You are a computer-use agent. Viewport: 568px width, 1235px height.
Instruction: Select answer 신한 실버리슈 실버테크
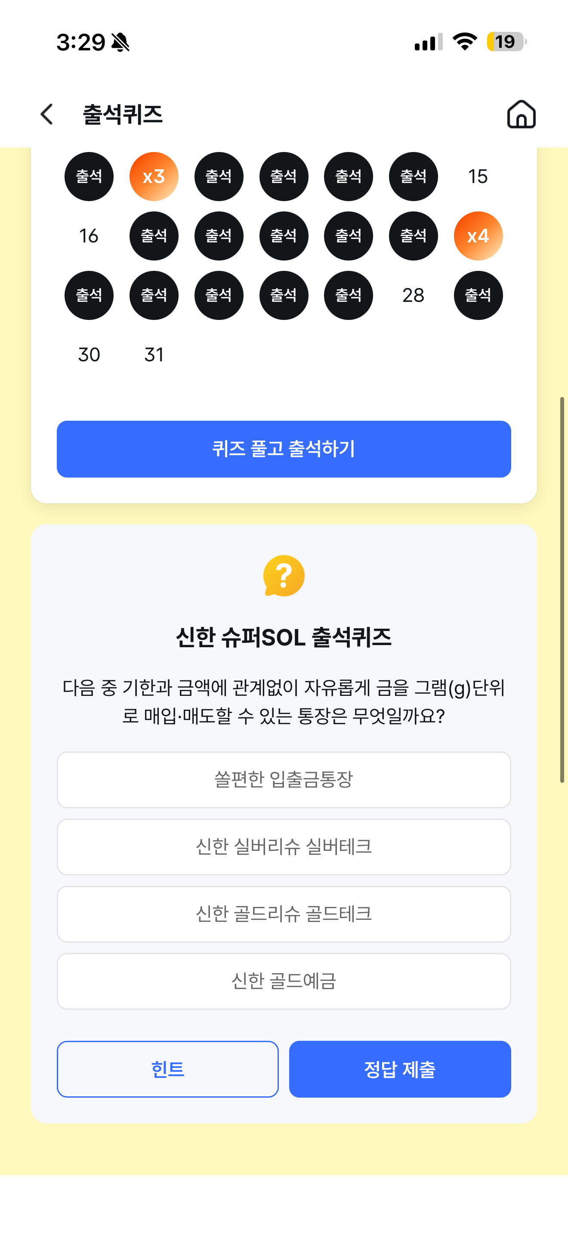coord(284,847)
